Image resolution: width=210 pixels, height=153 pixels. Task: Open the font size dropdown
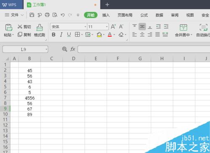(107, 27)
